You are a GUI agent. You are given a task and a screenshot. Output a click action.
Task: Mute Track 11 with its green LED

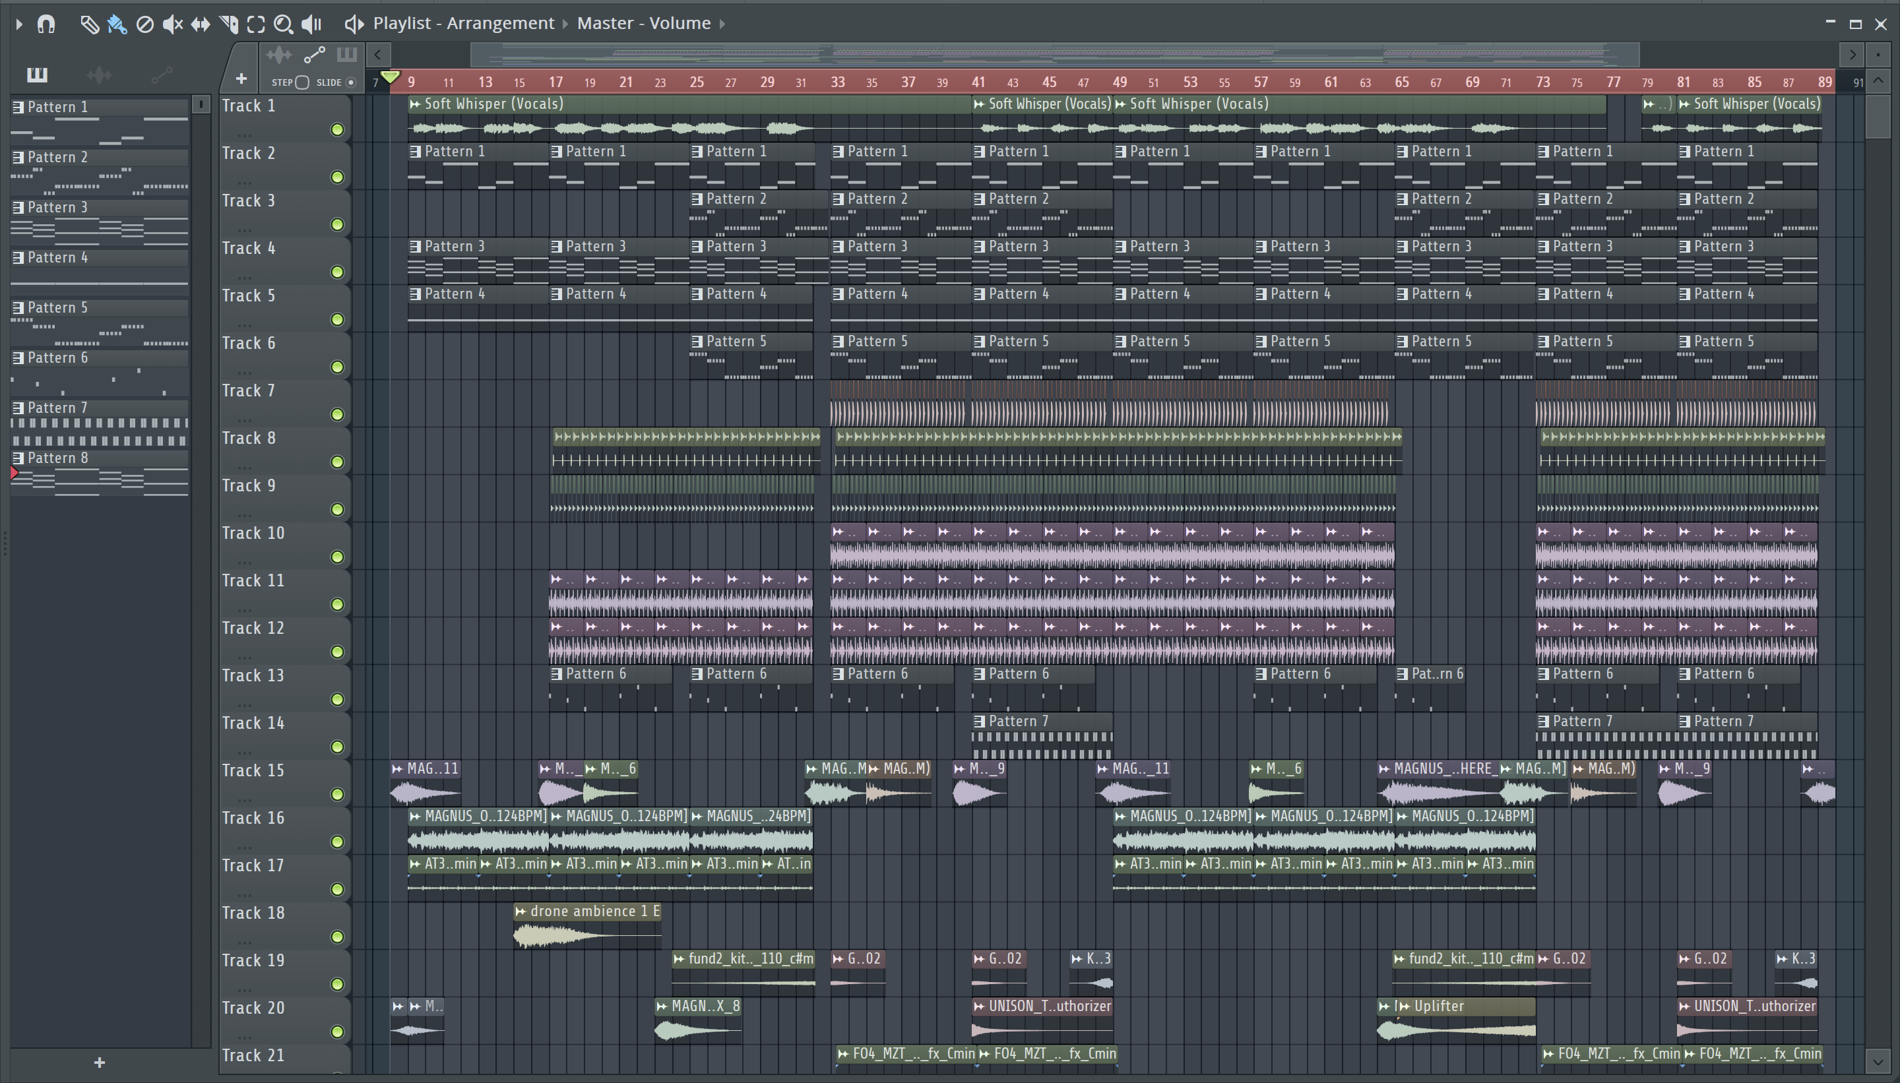(337, 605)
